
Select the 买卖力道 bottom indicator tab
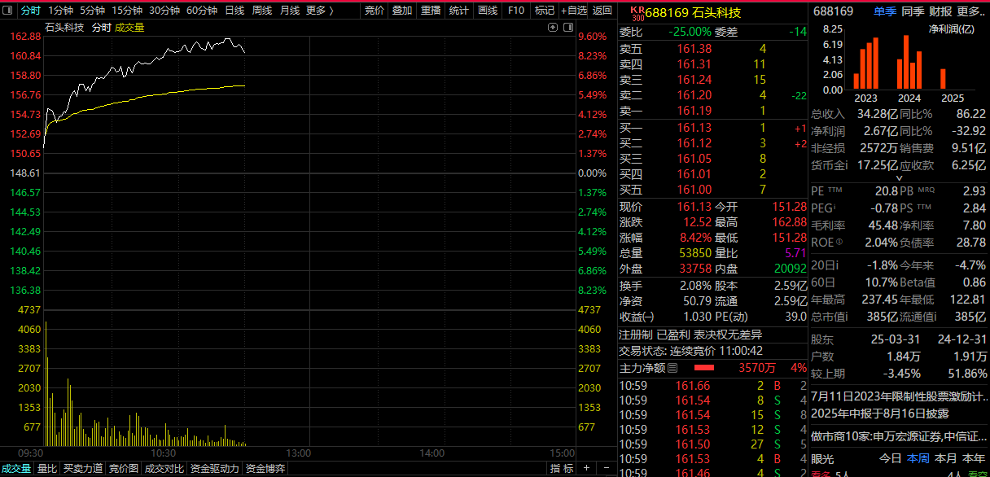coord(83,468)
